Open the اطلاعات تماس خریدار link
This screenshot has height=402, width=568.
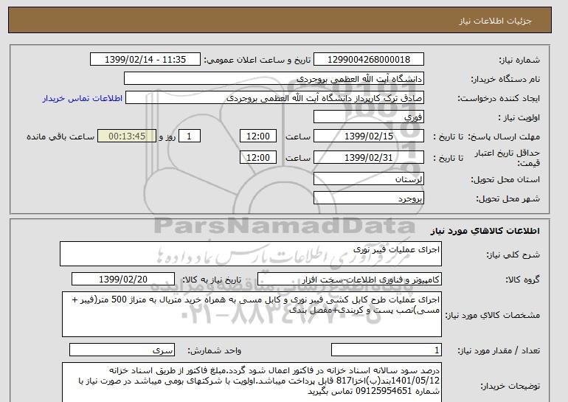pyautogui.click(x=82, y=99)
